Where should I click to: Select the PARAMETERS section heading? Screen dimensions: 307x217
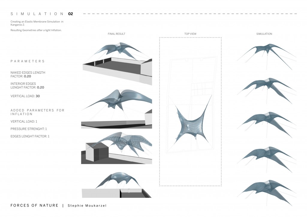(x=28, y=61)
